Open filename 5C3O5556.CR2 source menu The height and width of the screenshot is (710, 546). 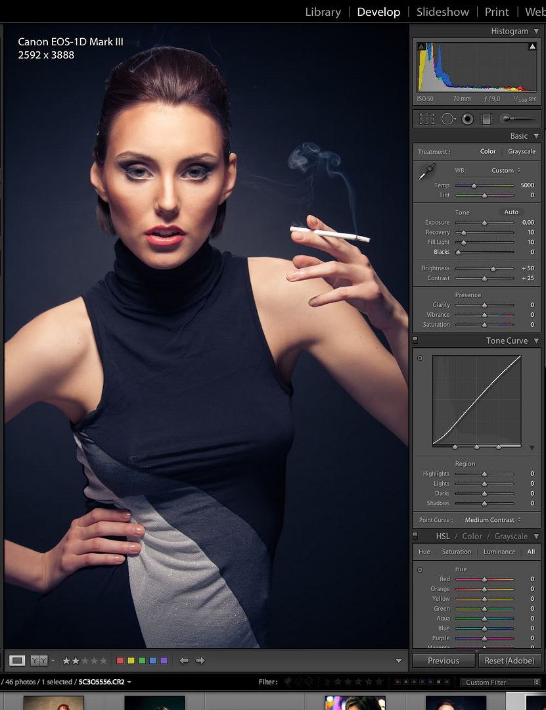pos(104,682)
